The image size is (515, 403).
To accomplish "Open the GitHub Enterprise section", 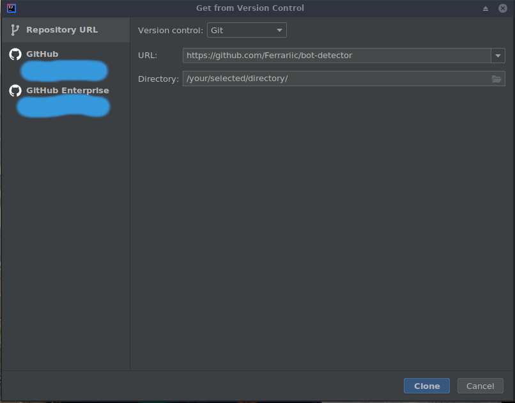I will (67, 91).
